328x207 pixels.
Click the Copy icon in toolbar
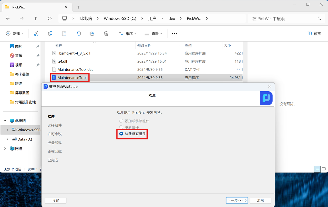tap(50, 34)
